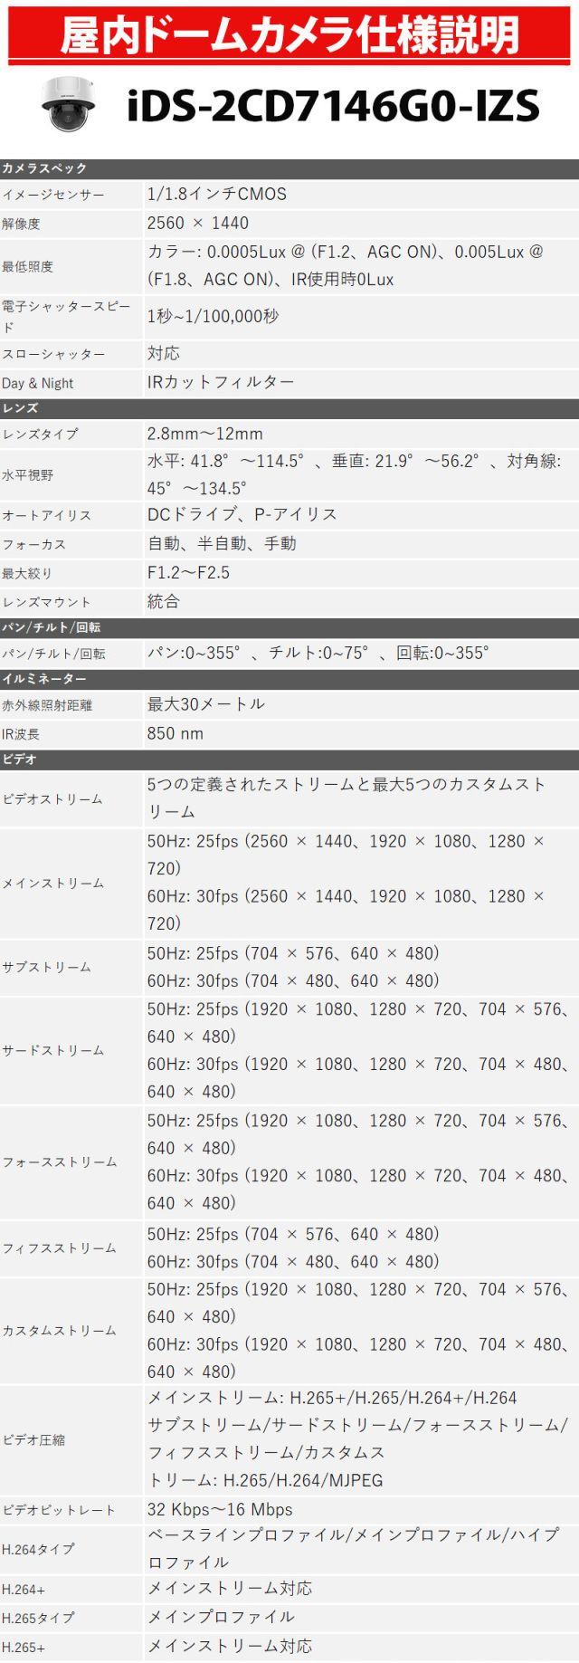Click the レンズ section header
The image size is (579, 1663).
click(x=20, y=408)
